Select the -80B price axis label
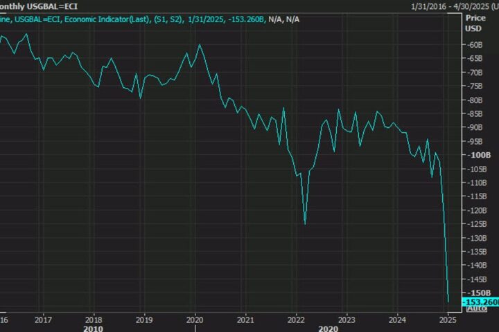The image size is (499, 332). (475, 100)
